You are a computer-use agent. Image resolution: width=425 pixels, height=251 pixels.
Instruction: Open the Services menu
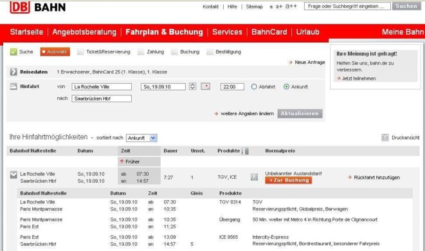point(227,32)
